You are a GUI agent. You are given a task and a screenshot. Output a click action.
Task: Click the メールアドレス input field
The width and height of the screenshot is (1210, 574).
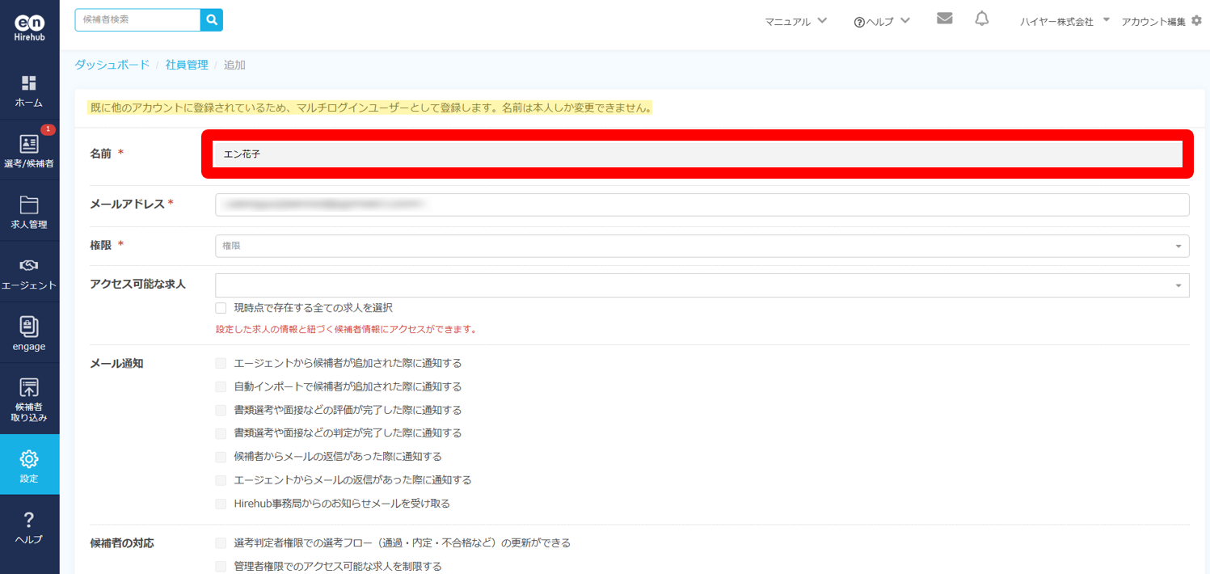pos(702,205)
